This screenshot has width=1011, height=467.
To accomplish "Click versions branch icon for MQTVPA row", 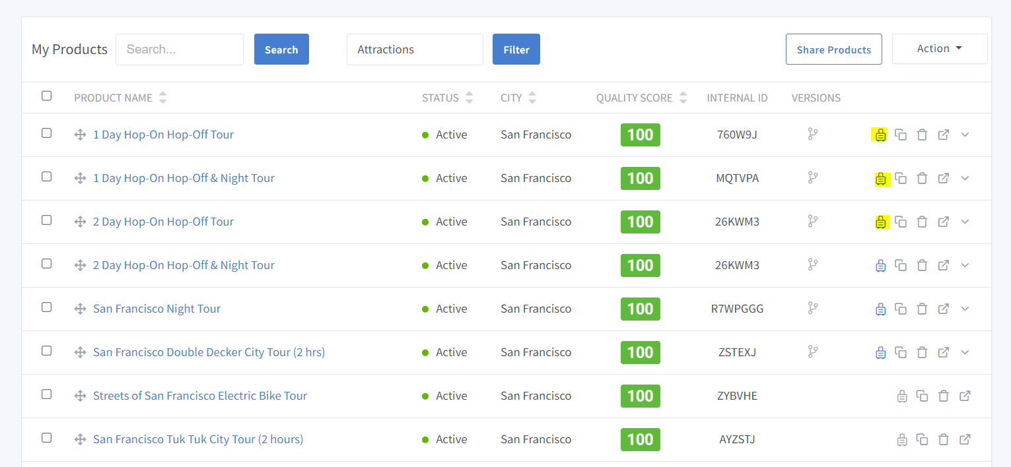I will pyautogui.click(x=813, y=178).
